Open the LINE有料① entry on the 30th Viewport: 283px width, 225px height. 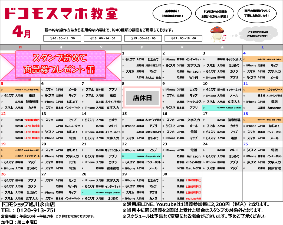(193, 181)
